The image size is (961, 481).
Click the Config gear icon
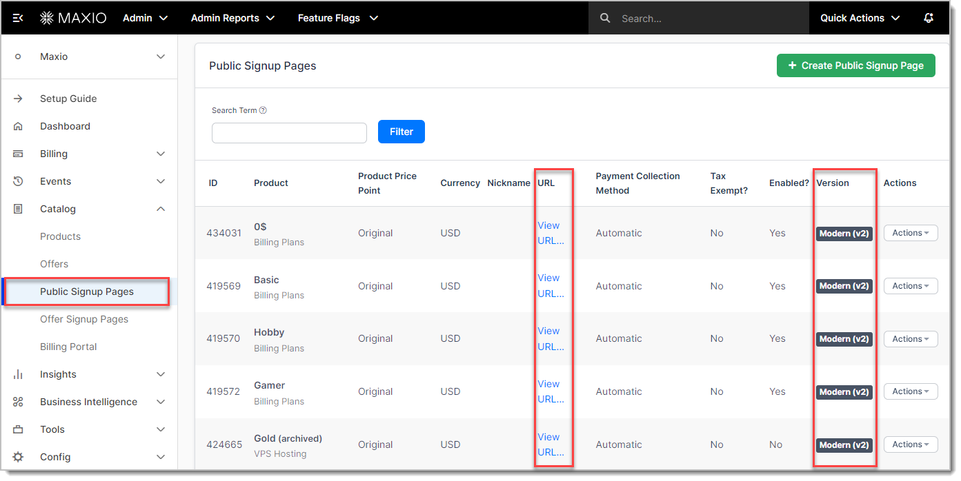click(x=19, y=457)
